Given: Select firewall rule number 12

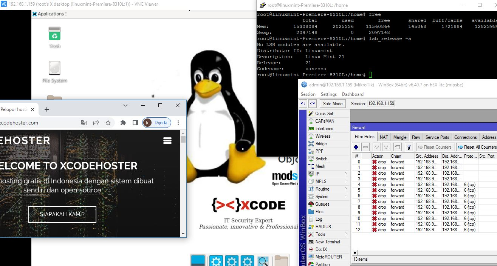Looking at the screenshot, I should click(x=424, y=230).
